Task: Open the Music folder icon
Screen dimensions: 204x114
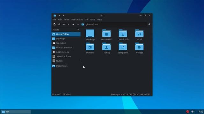Action: [139, 33]
